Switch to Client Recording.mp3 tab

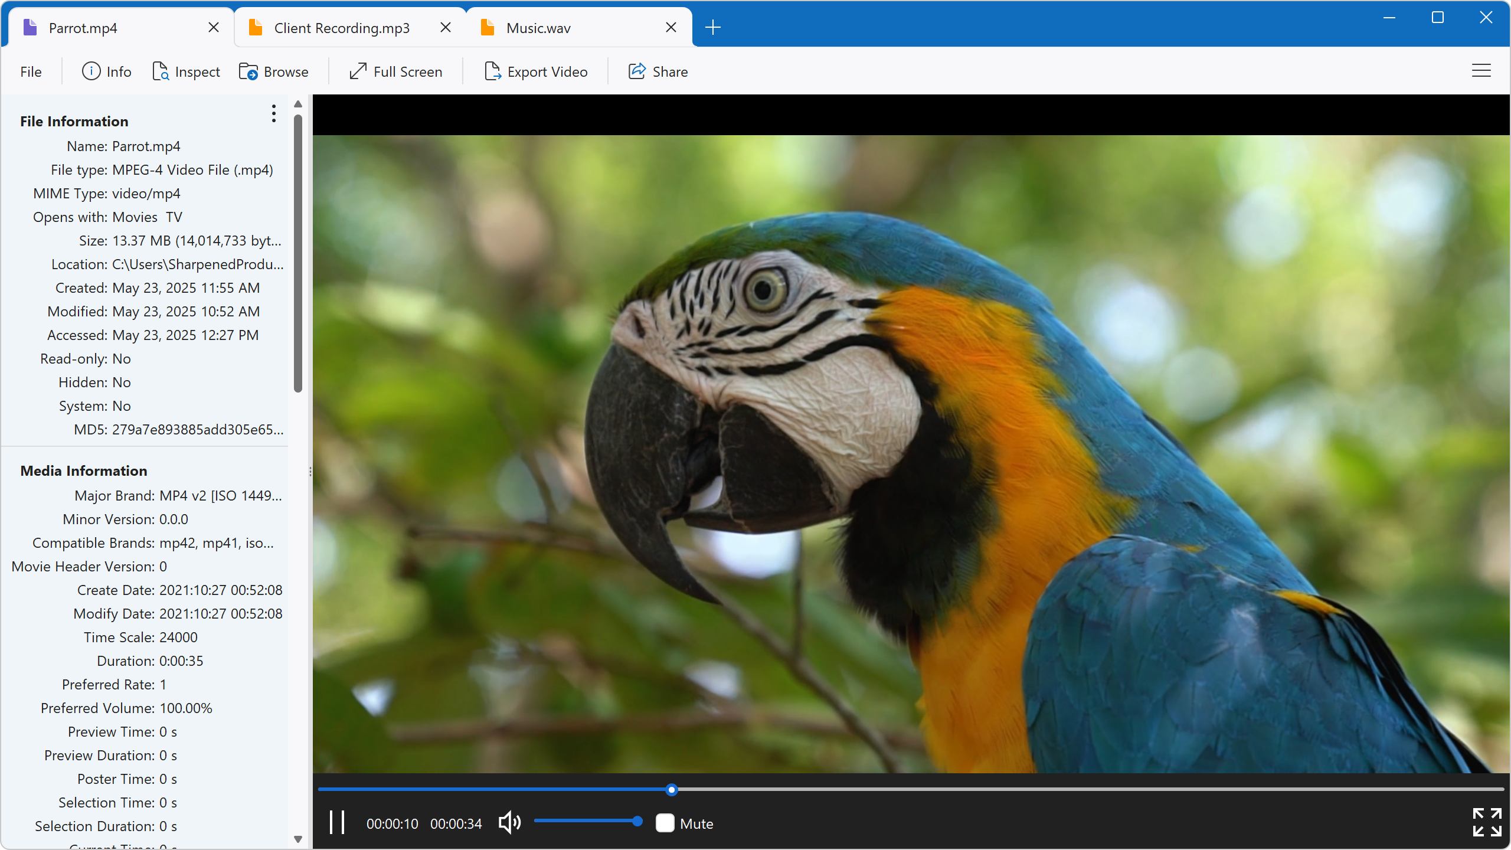342,28
